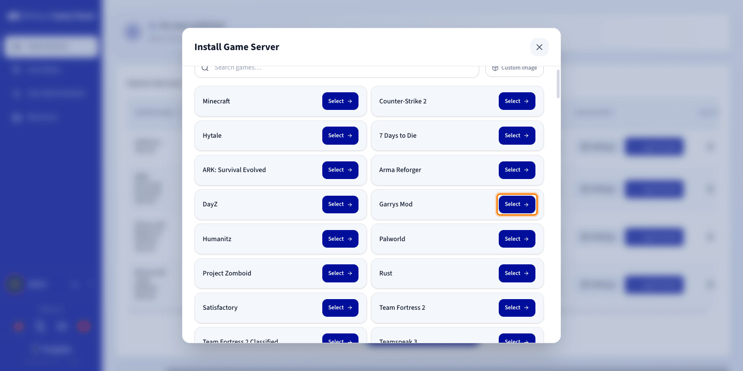
Task: Pick ARK: Survival Evolved Select button
Action: coord(340,170)
